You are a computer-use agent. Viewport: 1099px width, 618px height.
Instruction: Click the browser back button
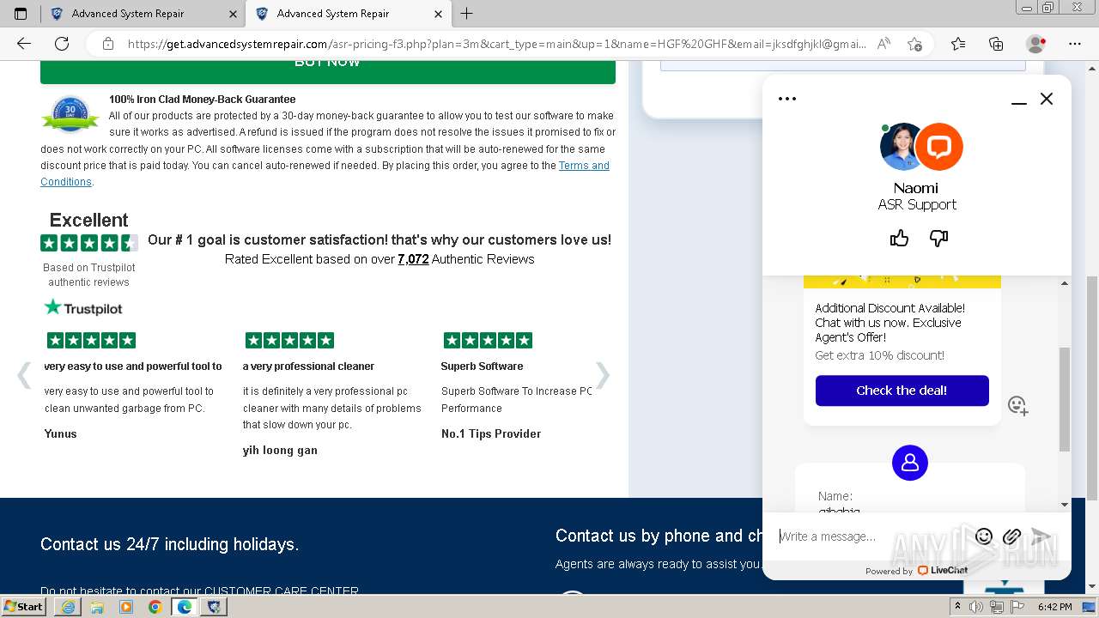pos(24,44)
